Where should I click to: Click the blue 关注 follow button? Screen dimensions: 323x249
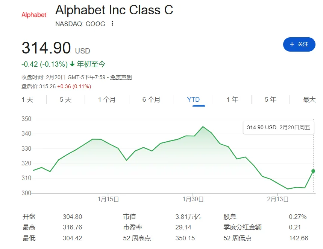[x=299, y=44]
